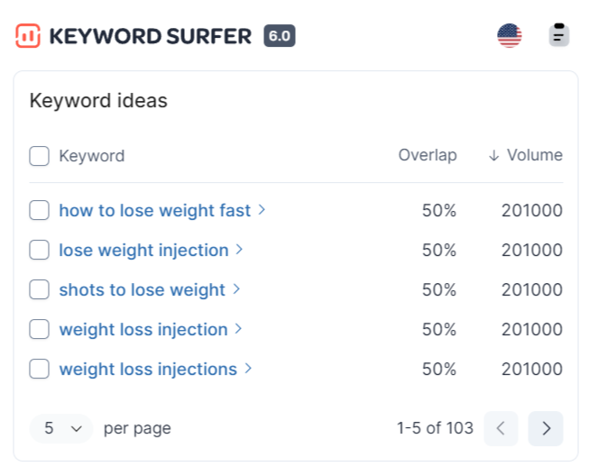Viewport: 589px width, 466px height.
Task: Check the "how to lose weight fast" box
Action: click(39, 210)
